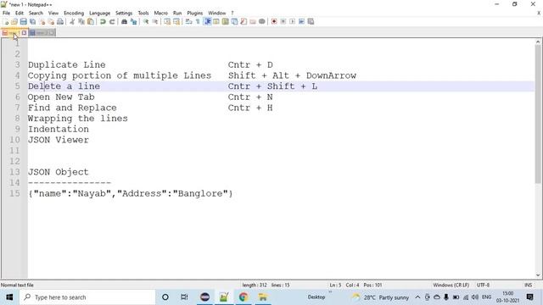Image resolution: width=543 pixels, height=305 pixels.
Task: Click the Close All toolbar icon
Action: pyautogui.click(x=51, y=21)
